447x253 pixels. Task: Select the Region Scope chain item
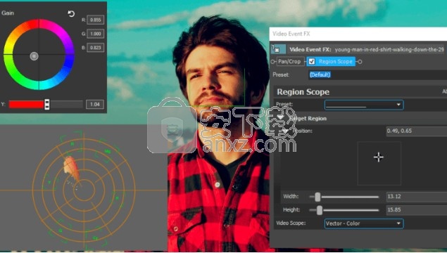pos(332,61)
